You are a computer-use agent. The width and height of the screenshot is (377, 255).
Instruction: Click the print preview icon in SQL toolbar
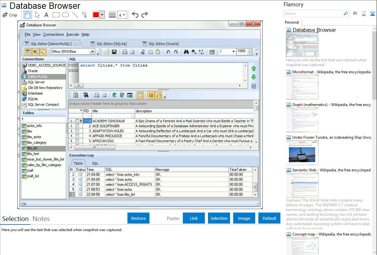(x=132, y=52)
